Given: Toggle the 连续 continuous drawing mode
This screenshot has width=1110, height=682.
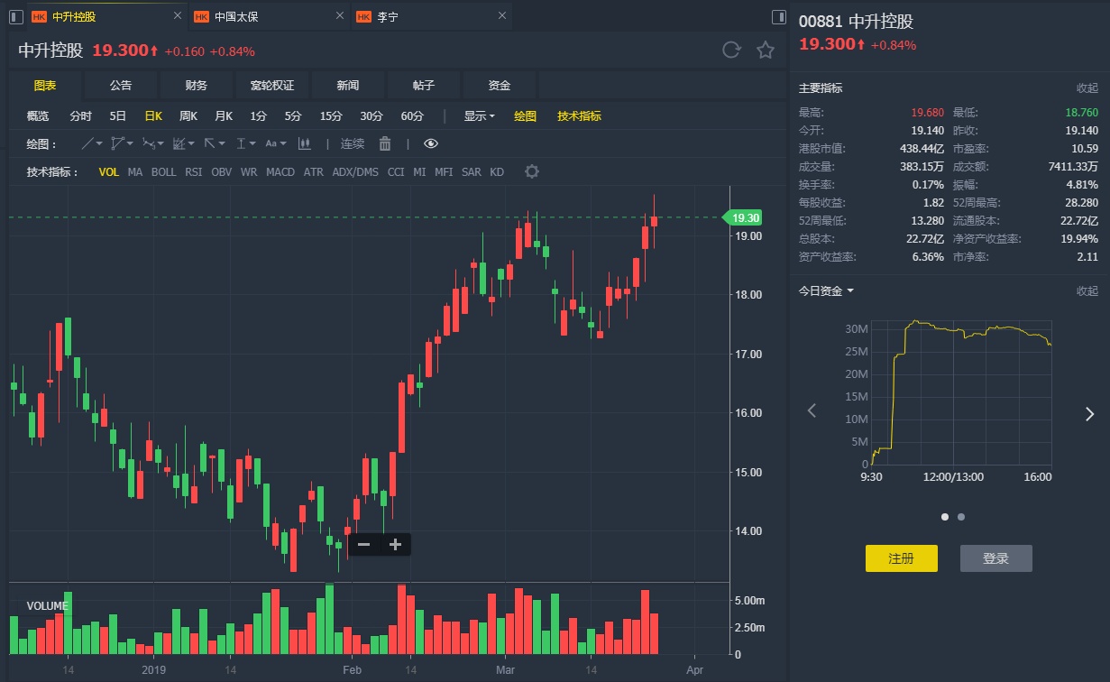Looking at the screenshot, I should pos(353,143).
